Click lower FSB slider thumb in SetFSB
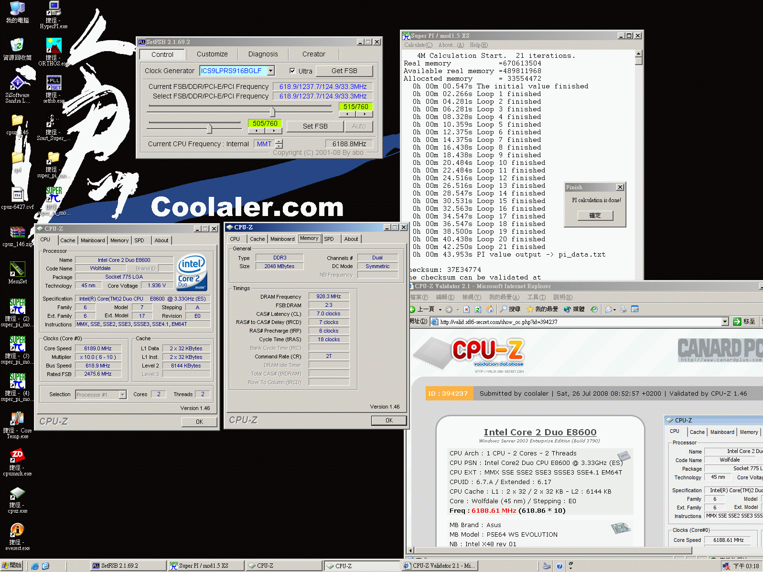The image size is (763, 572). click(209, 128)
